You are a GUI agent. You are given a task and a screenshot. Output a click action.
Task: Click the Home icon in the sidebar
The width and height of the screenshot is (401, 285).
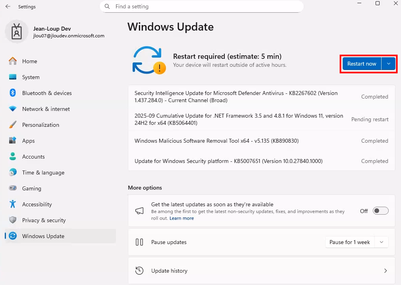(x=13, y=61)
